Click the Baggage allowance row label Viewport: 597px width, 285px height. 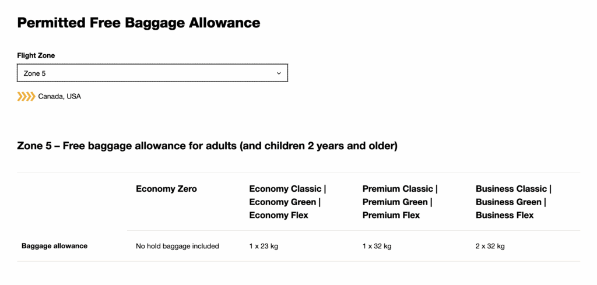[54, 246]
